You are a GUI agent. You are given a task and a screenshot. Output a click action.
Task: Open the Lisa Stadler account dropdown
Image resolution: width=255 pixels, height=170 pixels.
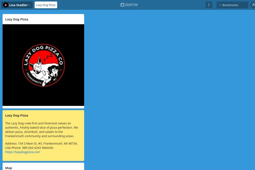[17, 5]
